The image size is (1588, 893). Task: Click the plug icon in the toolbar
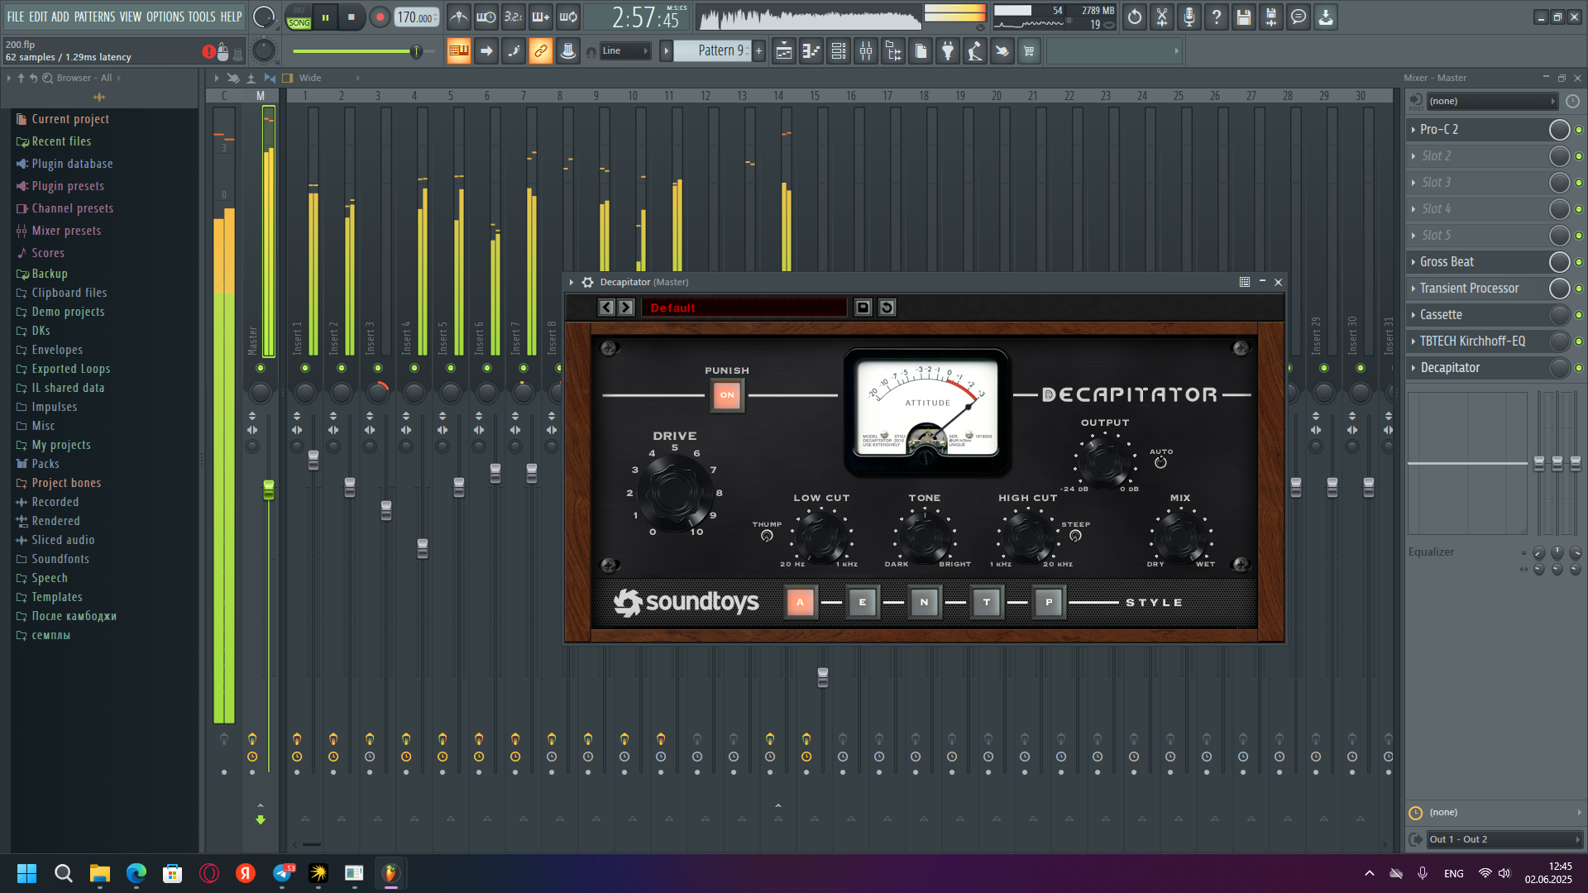(948, 51)
